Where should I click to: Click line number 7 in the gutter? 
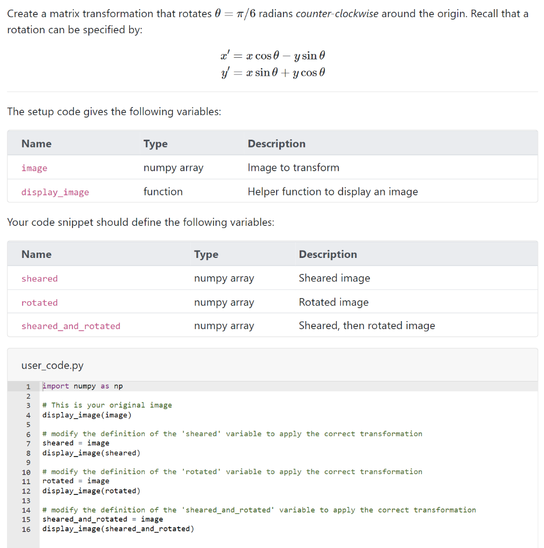tap(28, 443)
